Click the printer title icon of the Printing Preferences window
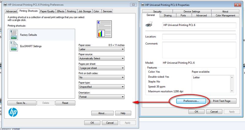 (5, 5)
